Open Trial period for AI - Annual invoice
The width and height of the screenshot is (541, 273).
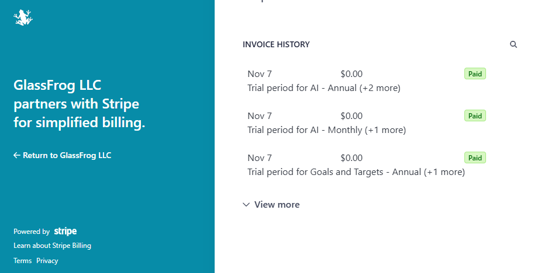(323, 88)
